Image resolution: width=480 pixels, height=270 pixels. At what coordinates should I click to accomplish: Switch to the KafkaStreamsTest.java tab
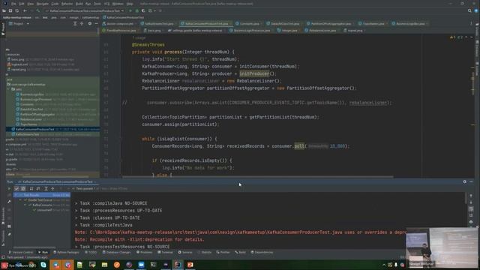[159, 23]
